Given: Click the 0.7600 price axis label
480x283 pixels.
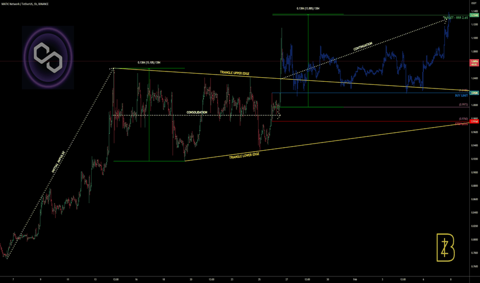Looking at the screenshot, I should click(x=475, y=266).
